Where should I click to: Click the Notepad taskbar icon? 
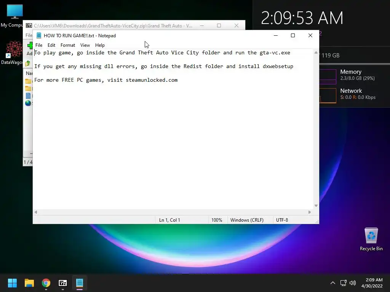coord(80,283)
